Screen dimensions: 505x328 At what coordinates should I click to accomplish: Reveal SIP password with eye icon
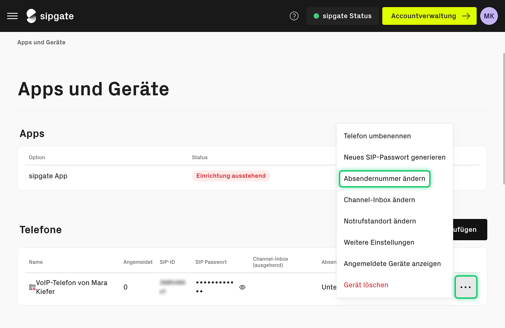tap(242, 287)
